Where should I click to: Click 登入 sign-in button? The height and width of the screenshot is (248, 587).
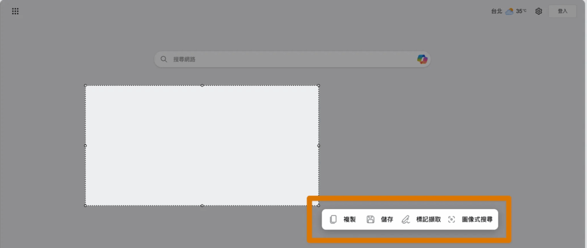[562, 11]
